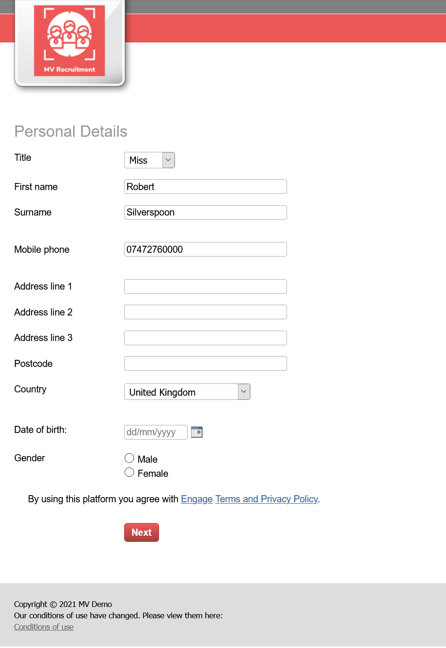This screenshot has height=648, width=446.
Task: Open the Terms and Privacy Policy link
Action: click(267, 499)
